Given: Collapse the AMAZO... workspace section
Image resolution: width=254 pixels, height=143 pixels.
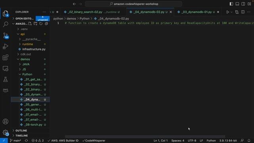Looking at the screenshot, I should 19,24.
